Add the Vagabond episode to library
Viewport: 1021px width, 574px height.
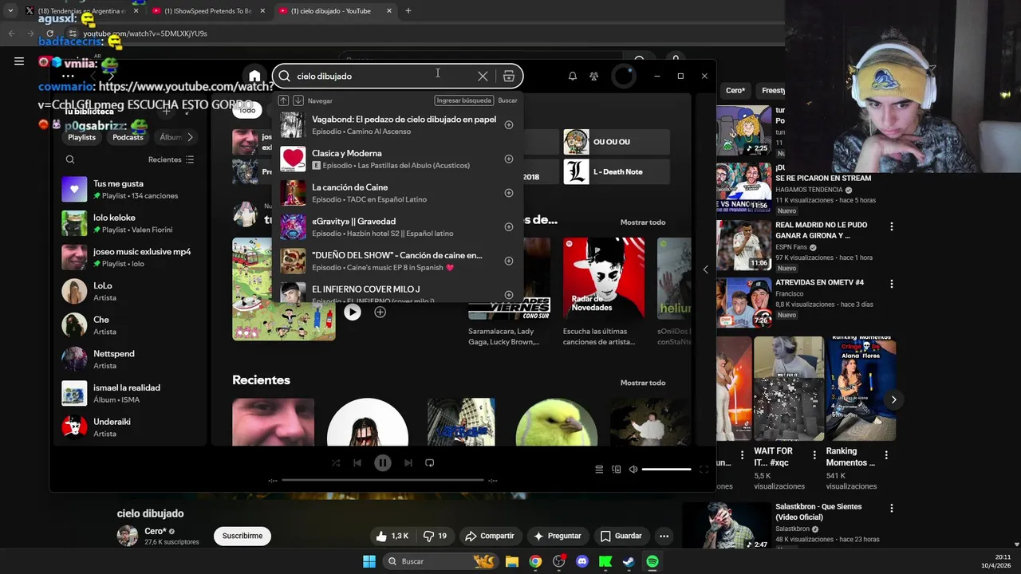coord(509,124)
